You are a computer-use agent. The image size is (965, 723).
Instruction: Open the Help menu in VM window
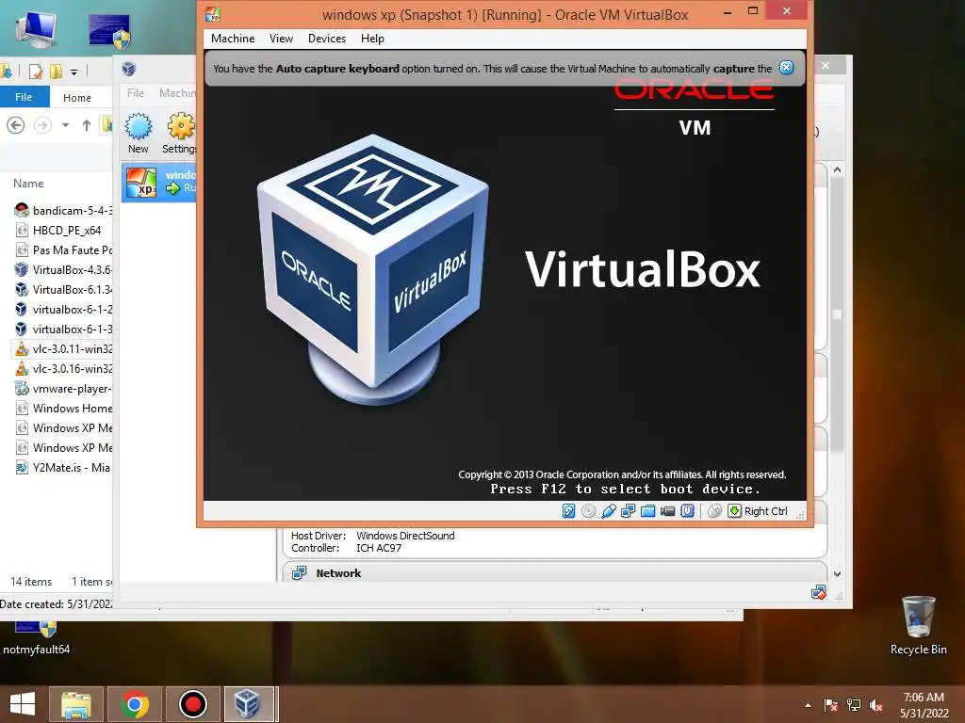(372, 38)
